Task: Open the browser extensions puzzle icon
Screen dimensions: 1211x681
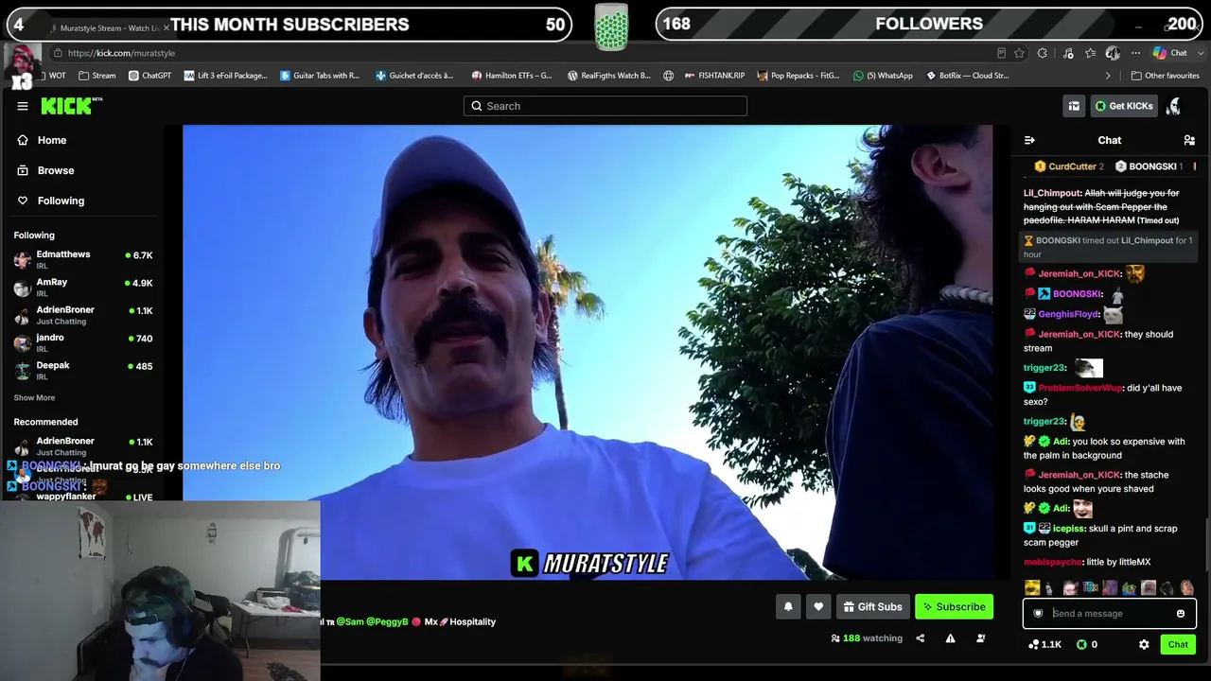Action: (x=1043, y=53)
